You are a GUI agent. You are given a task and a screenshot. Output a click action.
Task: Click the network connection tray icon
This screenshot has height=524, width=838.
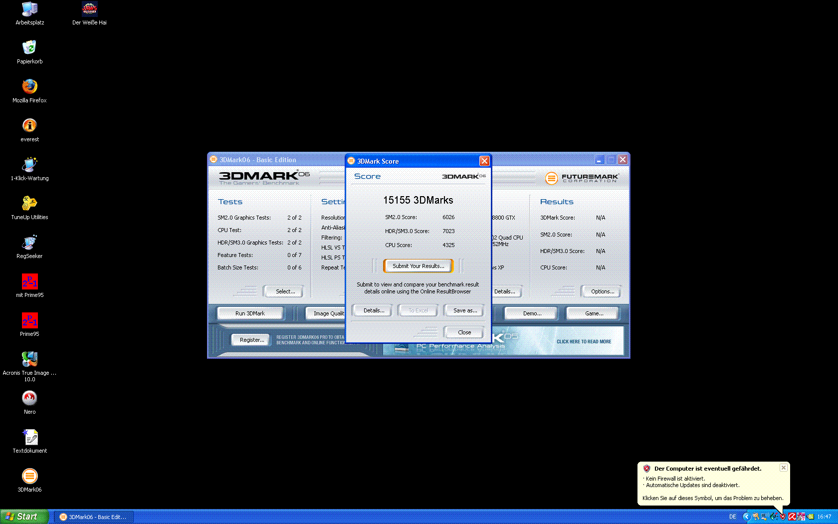pyautogui.click(x=765, y=517)
